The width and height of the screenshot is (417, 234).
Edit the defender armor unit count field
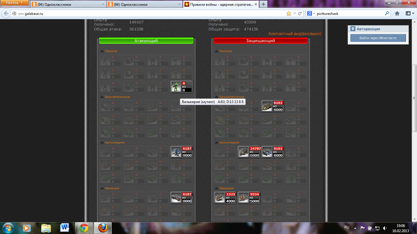(x=278, y=110)
